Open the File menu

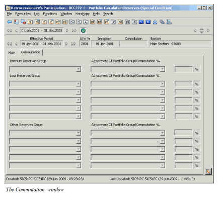coord(9,14)
